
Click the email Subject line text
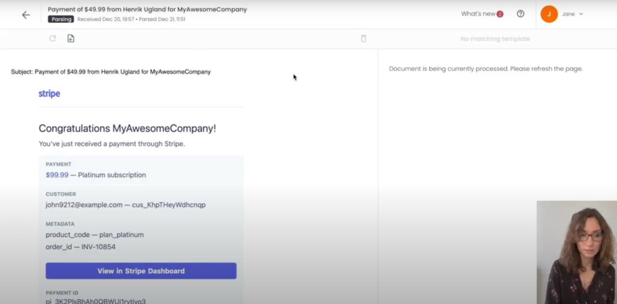111,72
